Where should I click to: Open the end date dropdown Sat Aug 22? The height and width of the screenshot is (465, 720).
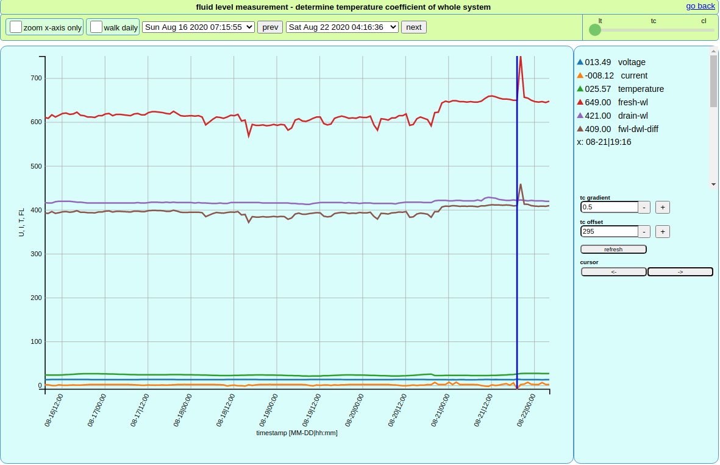(342, 27)
